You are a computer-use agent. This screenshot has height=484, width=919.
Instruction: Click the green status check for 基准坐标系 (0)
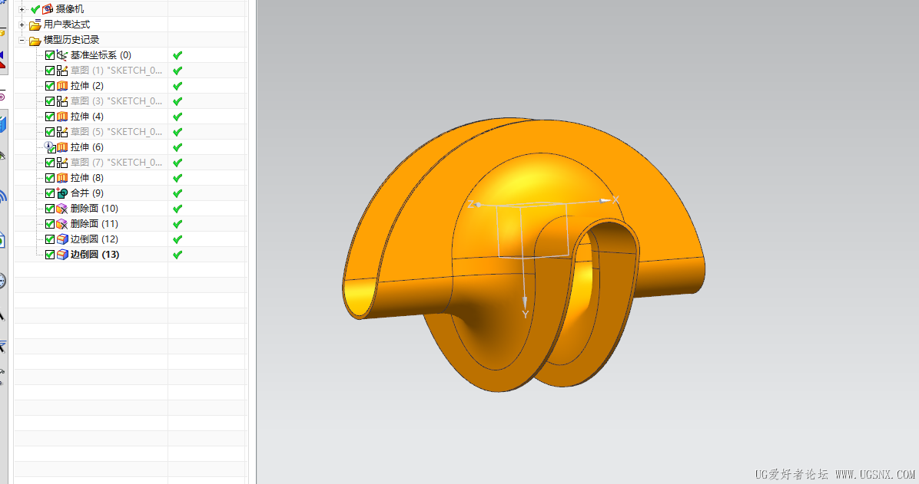177,55
